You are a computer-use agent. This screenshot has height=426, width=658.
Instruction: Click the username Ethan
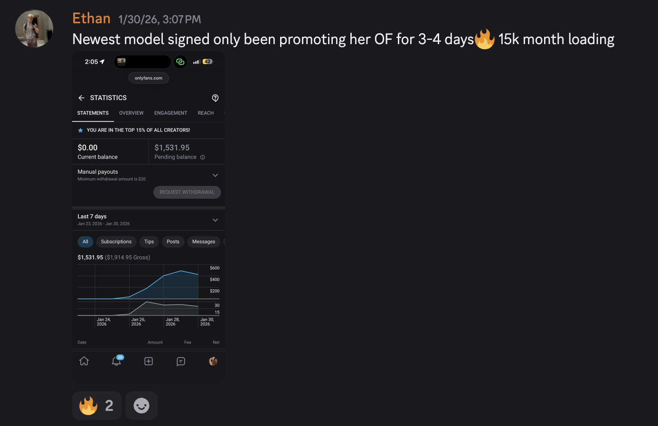pyautogui.click(x=91, y=19)
